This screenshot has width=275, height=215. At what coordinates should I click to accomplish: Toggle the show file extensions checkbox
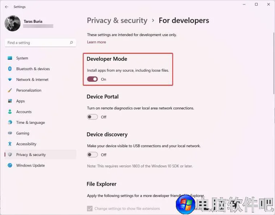coord(90,208)
